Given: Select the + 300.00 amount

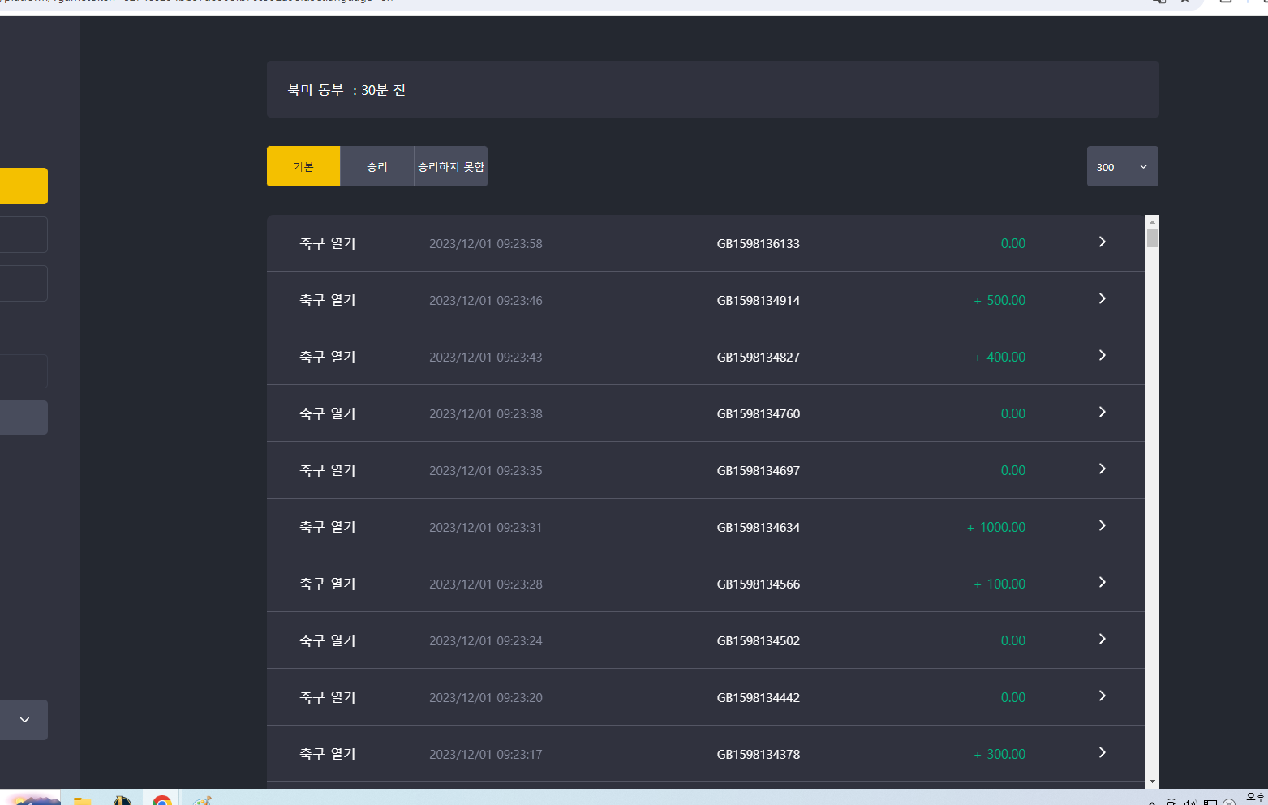Looking at the screenshot, I should point(999,754).
